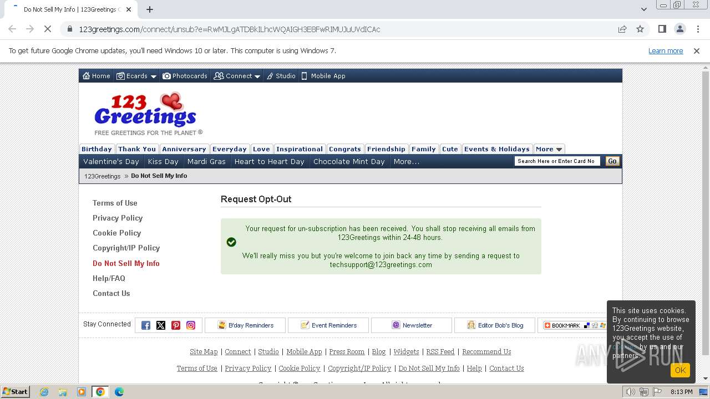The width and height of the screenshot is (710, 399).
Task: Open Chrome profile avatar
Action: pyautogui.click(x=679, y=29)
